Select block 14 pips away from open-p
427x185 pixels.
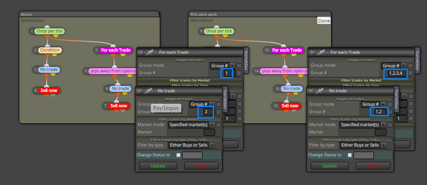[284, 71]
